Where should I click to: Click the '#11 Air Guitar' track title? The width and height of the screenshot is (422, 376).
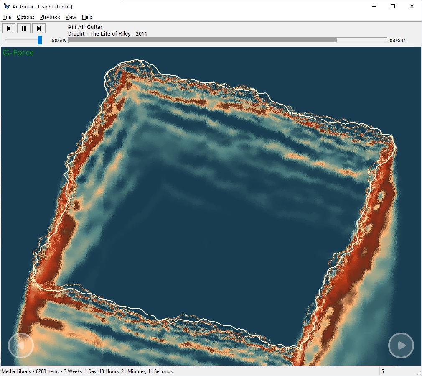click(85, 27)
